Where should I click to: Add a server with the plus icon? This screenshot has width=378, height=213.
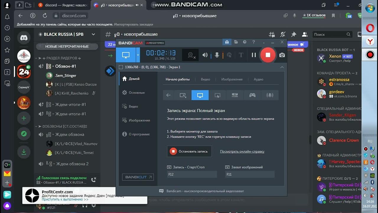(24, 118)
